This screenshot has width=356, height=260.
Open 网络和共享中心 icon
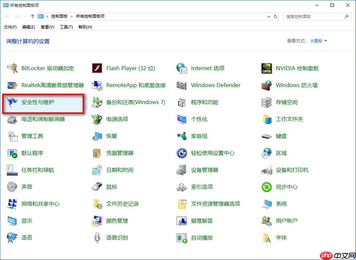pos(12,204)
